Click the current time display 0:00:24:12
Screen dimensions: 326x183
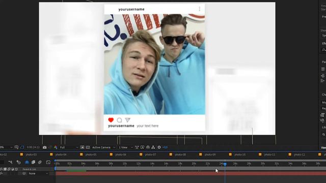point(33,147)
